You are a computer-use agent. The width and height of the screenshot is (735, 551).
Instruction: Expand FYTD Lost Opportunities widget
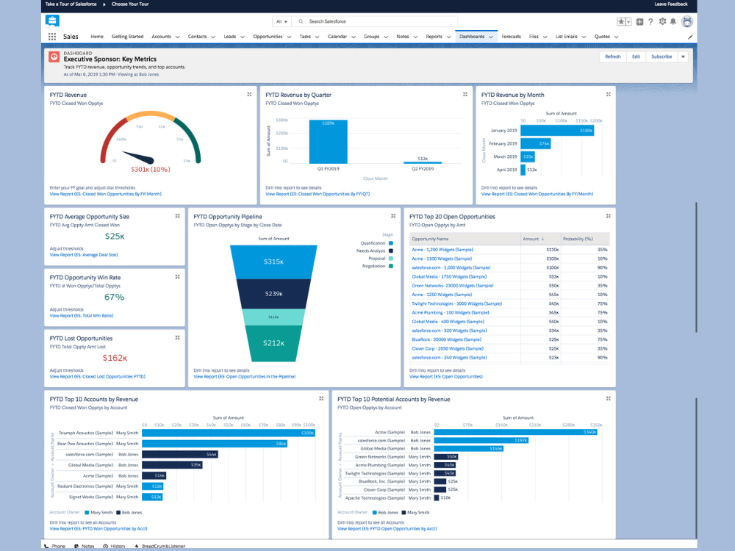point(178,338)
